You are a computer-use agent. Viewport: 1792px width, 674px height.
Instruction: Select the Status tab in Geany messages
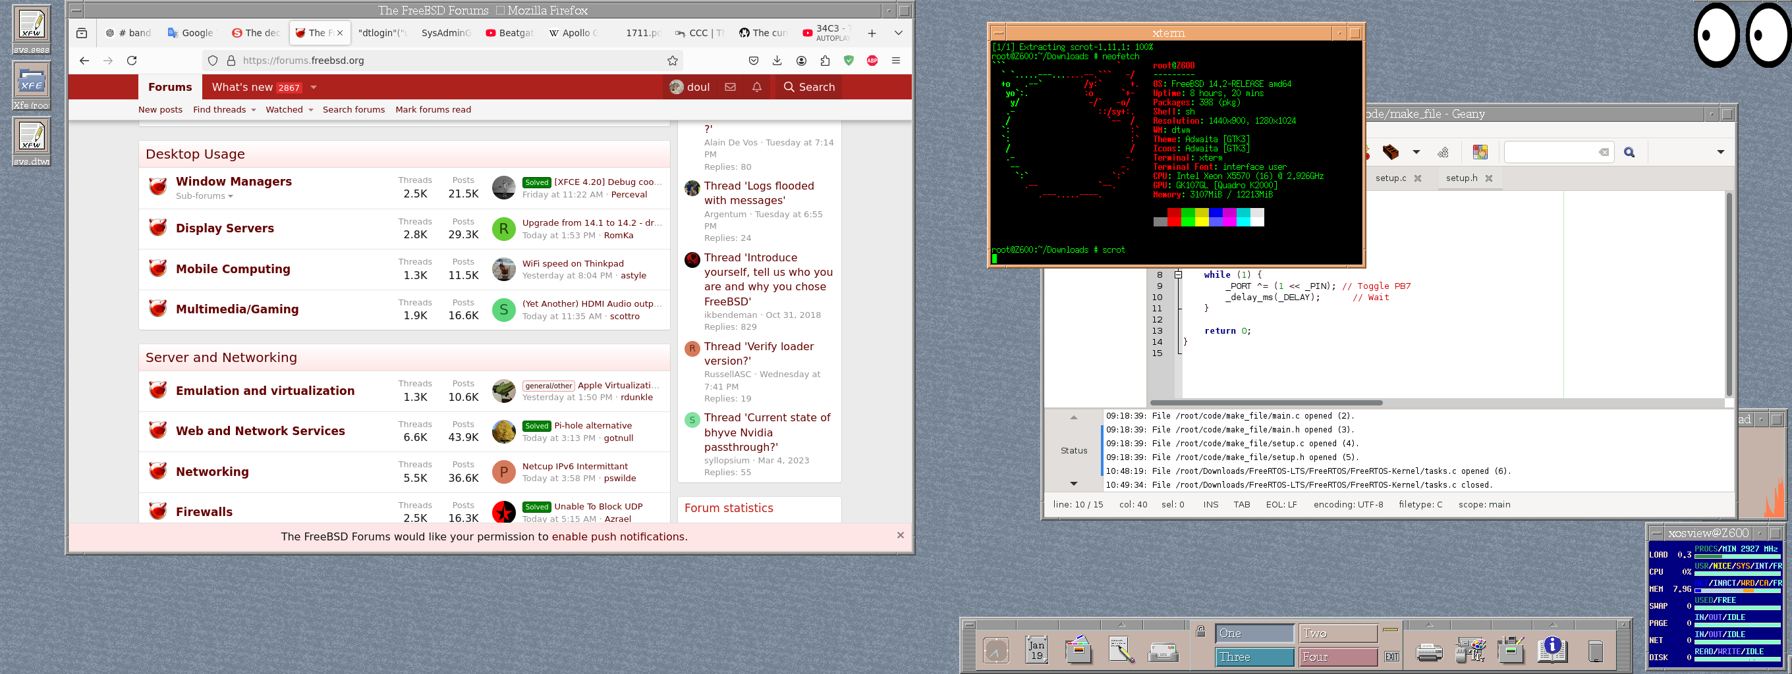1073,450
